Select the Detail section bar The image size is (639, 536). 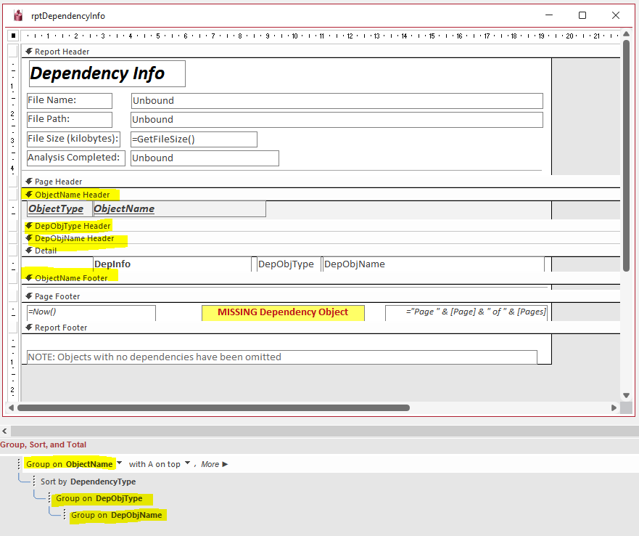click(321, 251)
